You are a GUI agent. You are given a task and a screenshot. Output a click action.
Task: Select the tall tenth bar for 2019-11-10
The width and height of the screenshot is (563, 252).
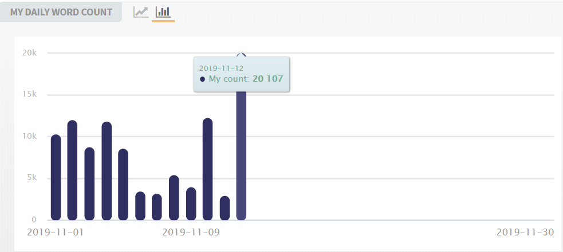[208, 169]
